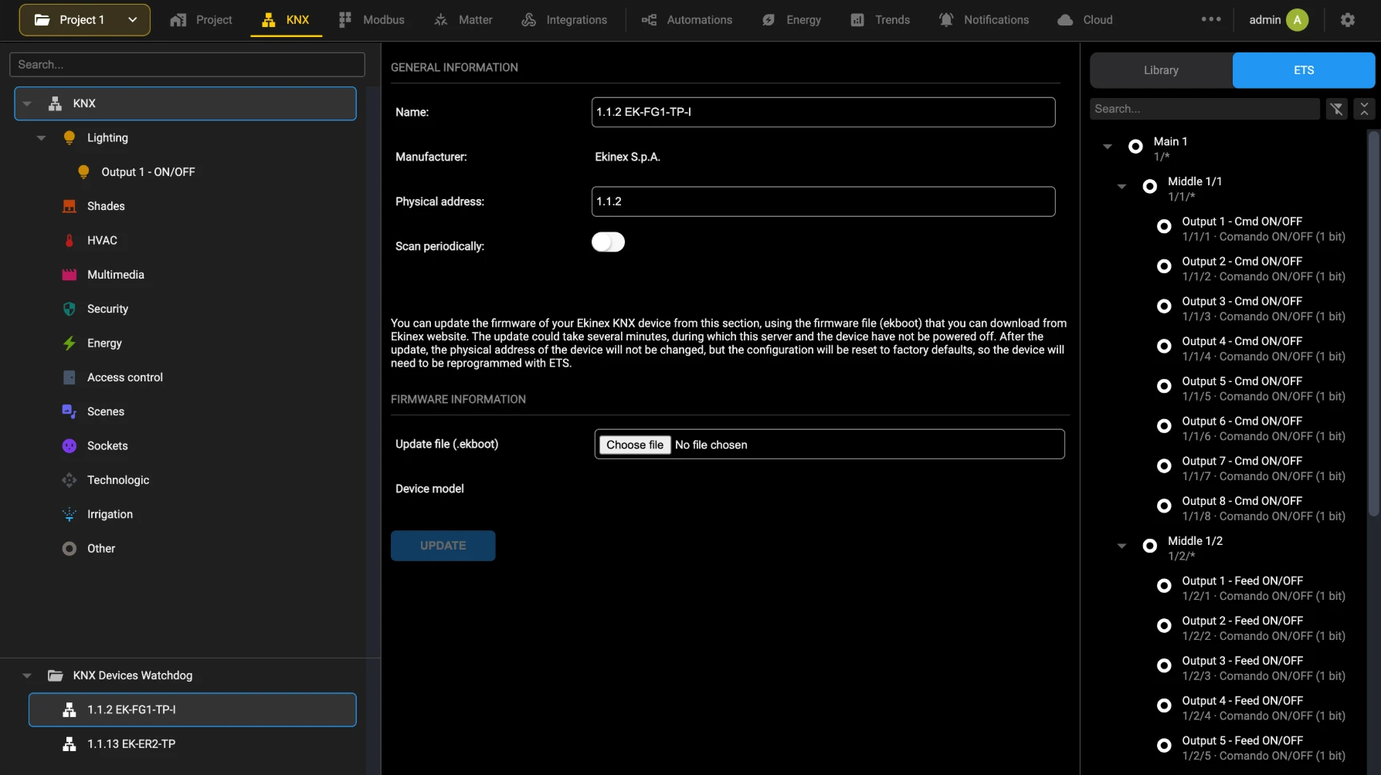Toggle the Scan periodically switch
The width and height of the screenshot is (1381, 775).
point(608,242)
